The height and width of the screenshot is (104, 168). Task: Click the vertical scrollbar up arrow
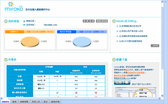coord(162,1)
